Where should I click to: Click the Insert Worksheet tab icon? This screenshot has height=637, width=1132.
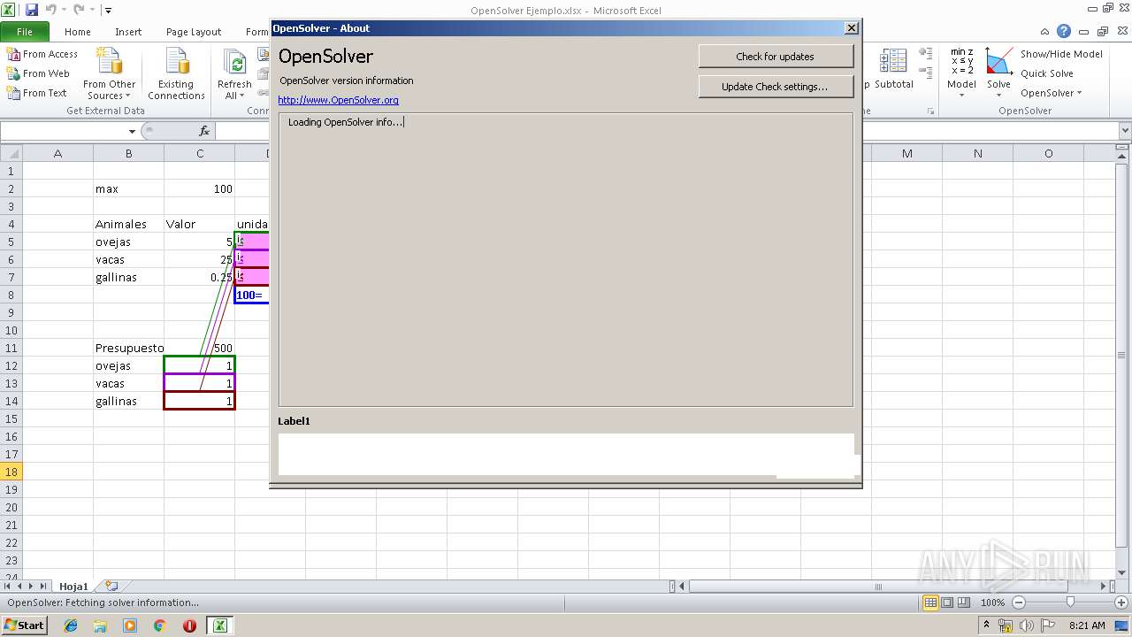click(x=111, y=586)
